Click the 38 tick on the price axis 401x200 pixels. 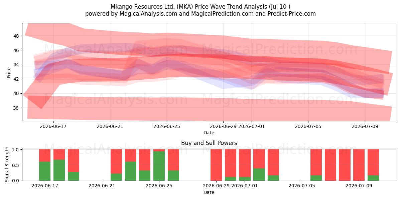pos(17,108)
